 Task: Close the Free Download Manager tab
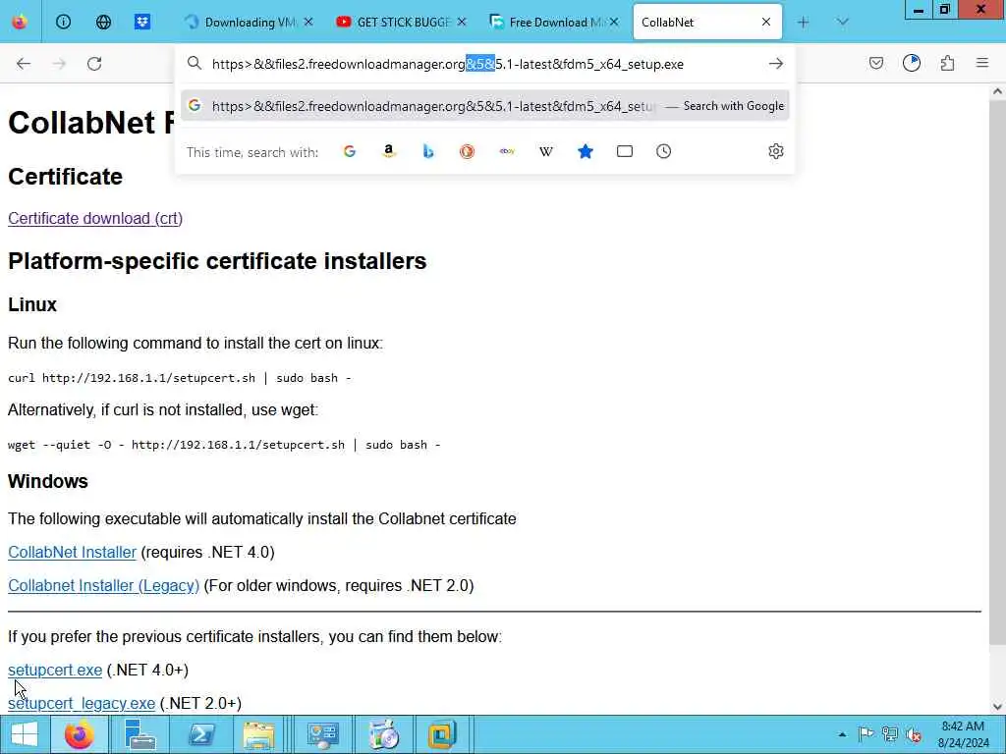coord(614,22)
